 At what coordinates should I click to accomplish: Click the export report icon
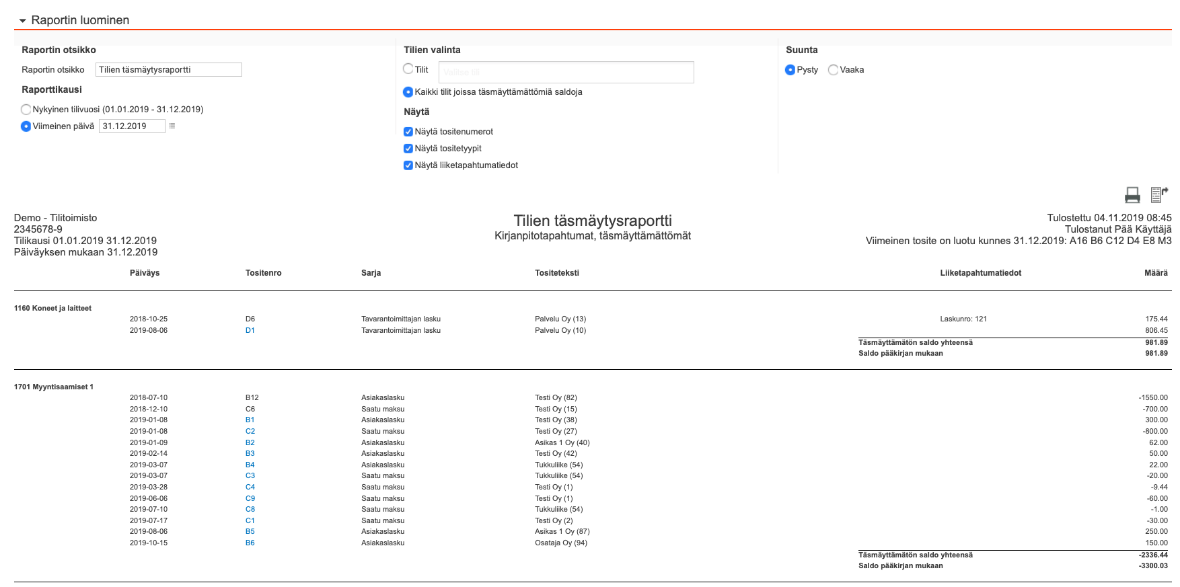pos(1158,194)
